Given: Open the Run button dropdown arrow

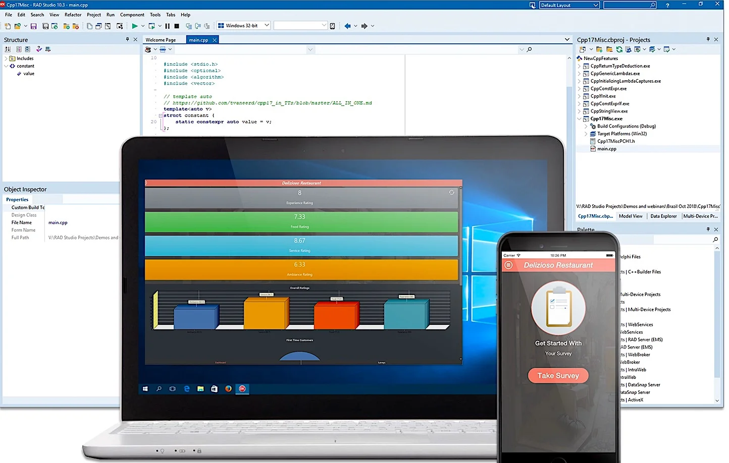Looking at the screenshot, I should 143,26.
